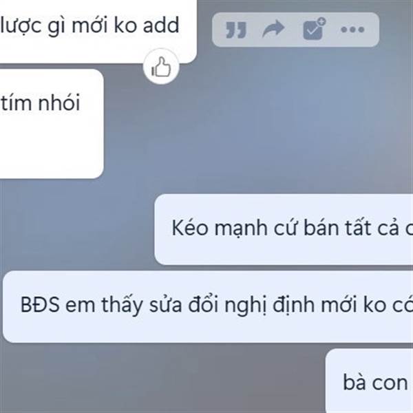Screen dimensions: 413x413
Task: Click the words "sửa đổi" in the message
Action: tap(184, 304)
